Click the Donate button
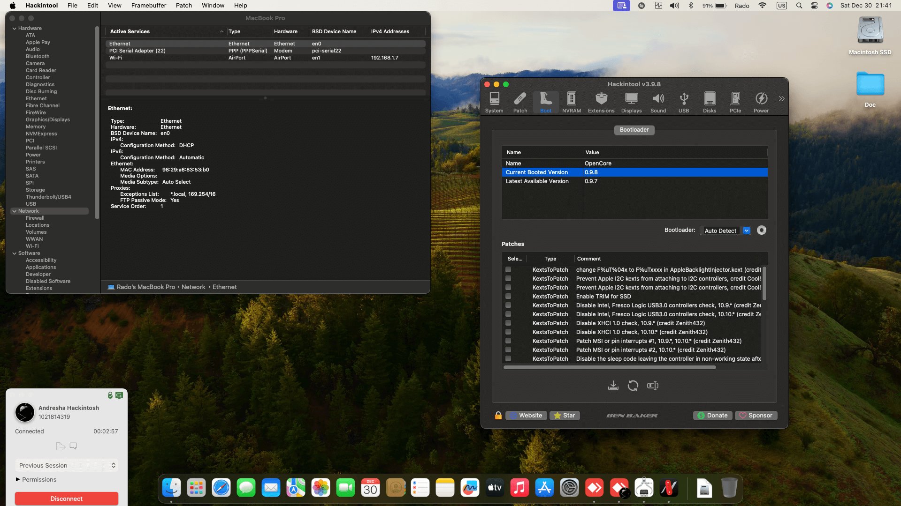This screenshot has height=506, width=901. (712, 416)
